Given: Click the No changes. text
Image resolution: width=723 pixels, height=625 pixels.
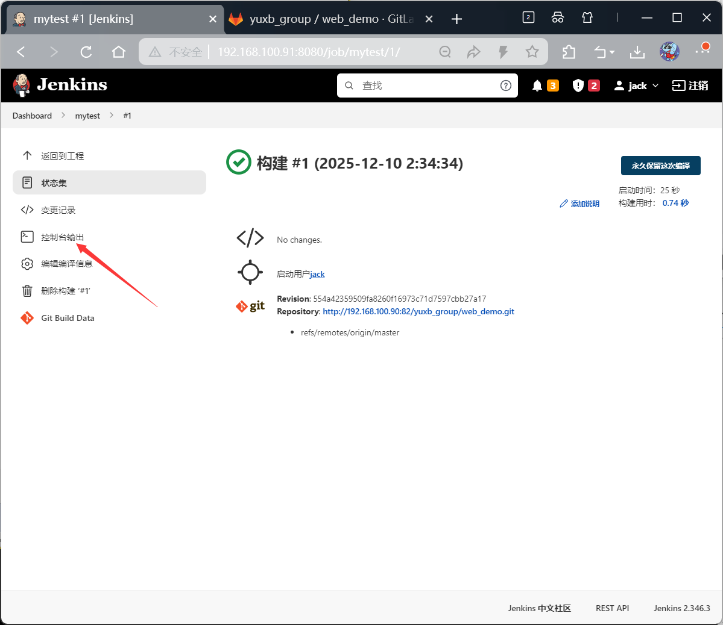Looking at the screenshot, I should click(299, 240).
